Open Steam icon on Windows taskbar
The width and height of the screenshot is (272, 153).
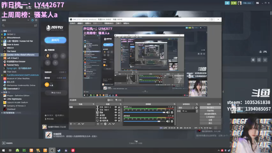pyautogui.click(x=59, y=150)
